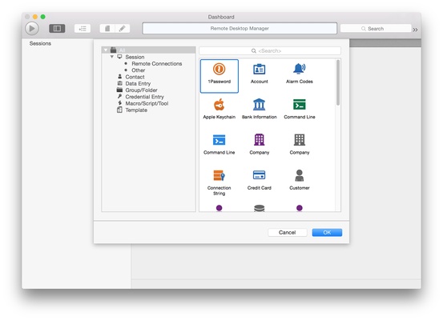The width and height of the screenshot is (443, 320).
Task: Select the Data Entry category
Action: click(138, 83)
